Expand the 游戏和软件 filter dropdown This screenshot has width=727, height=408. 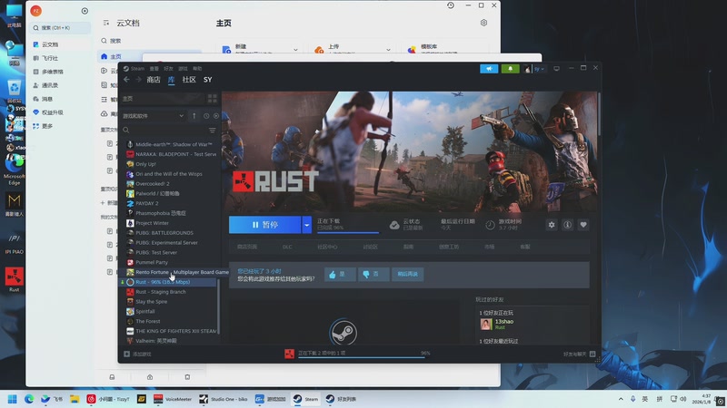coord(153,116)
